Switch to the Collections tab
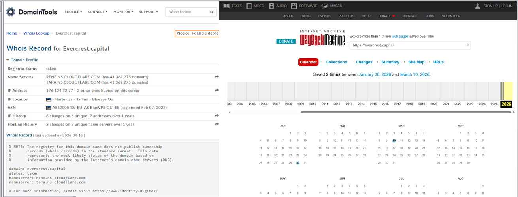 click(x=336, y=62)
